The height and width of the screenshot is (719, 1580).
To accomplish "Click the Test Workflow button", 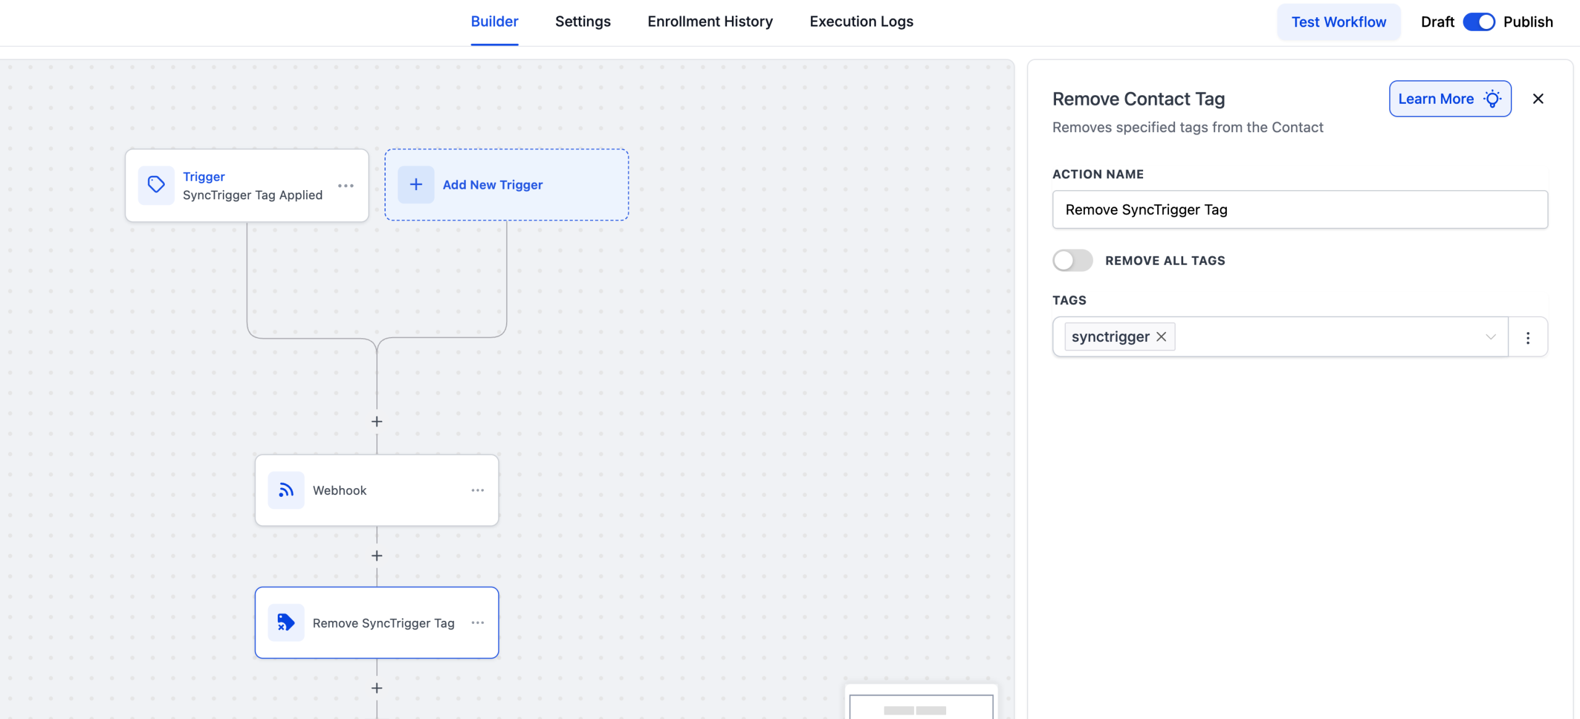I will click(x=1339, y=22).
